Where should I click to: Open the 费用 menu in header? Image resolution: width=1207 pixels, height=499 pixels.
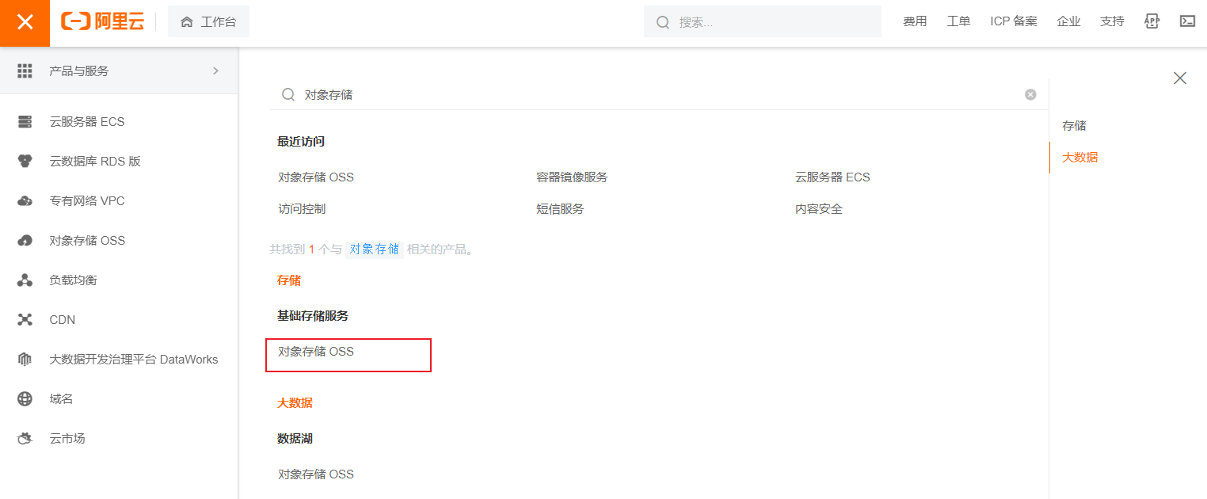click(915, 21)
